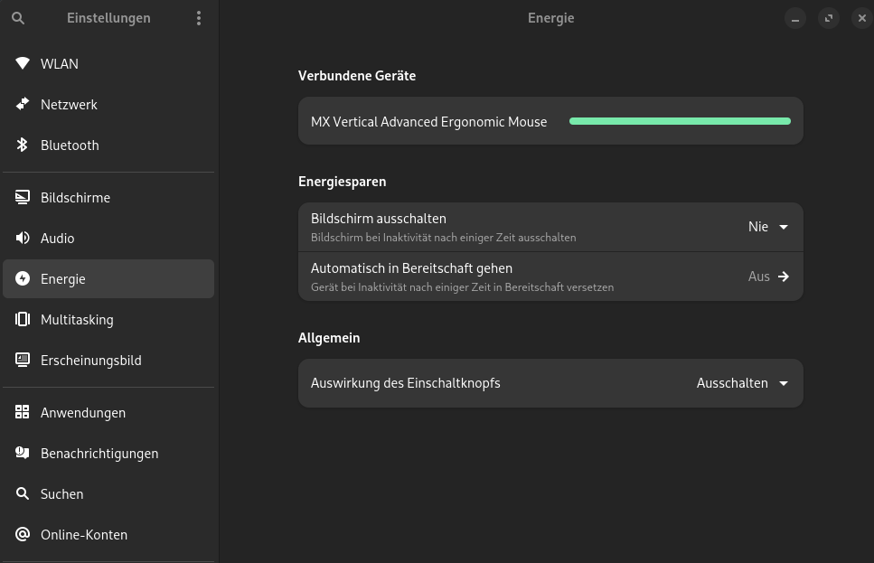Click the Audio speaker icon
874x563 pixels.
(x=23, y=238)
